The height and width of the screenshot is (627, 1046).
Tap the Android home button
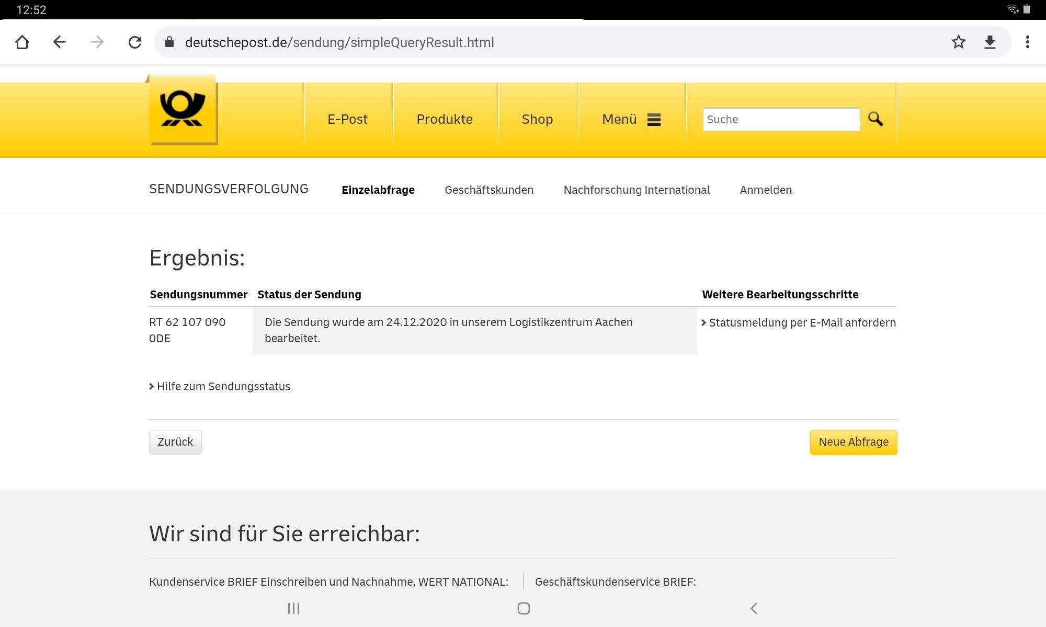(x=524, y=608)
